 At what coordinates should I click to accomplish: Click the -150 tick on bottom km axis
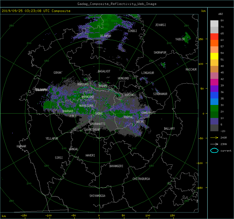point(24,216)
